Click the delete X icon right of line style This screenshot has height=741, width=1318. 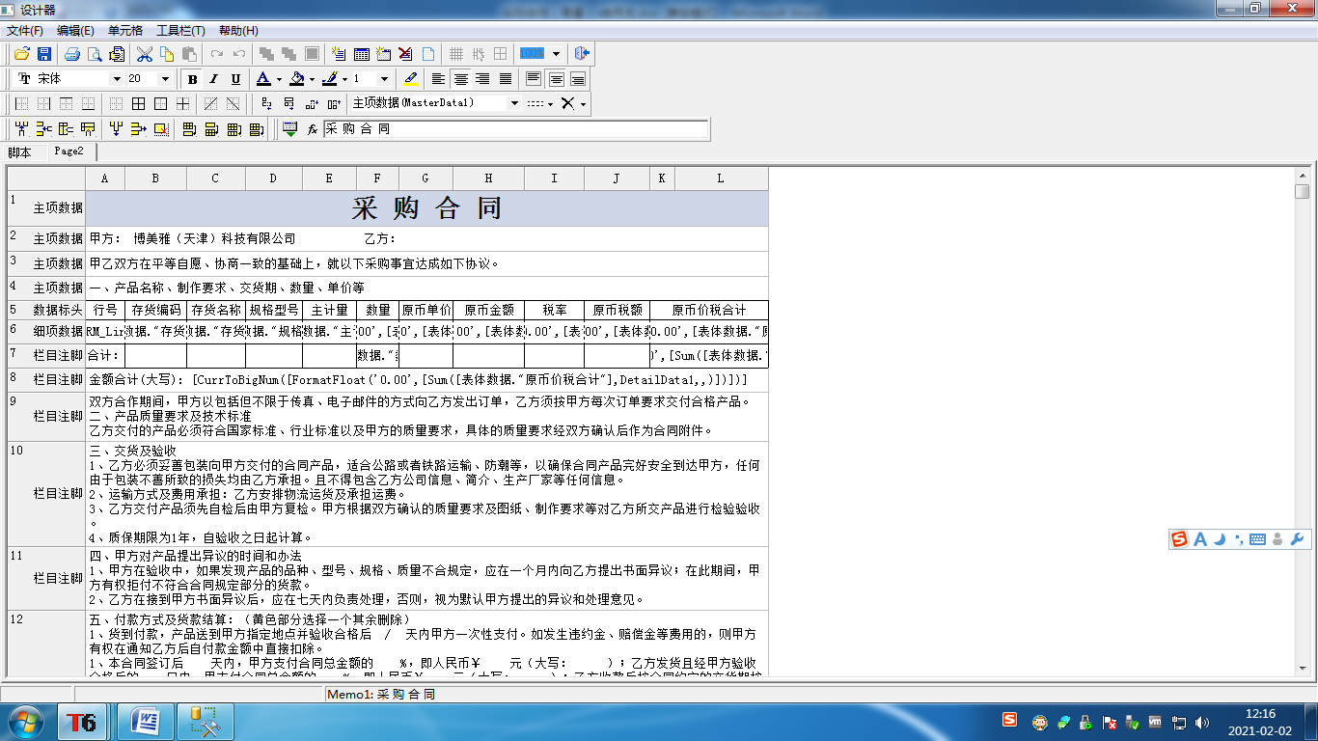568,103
